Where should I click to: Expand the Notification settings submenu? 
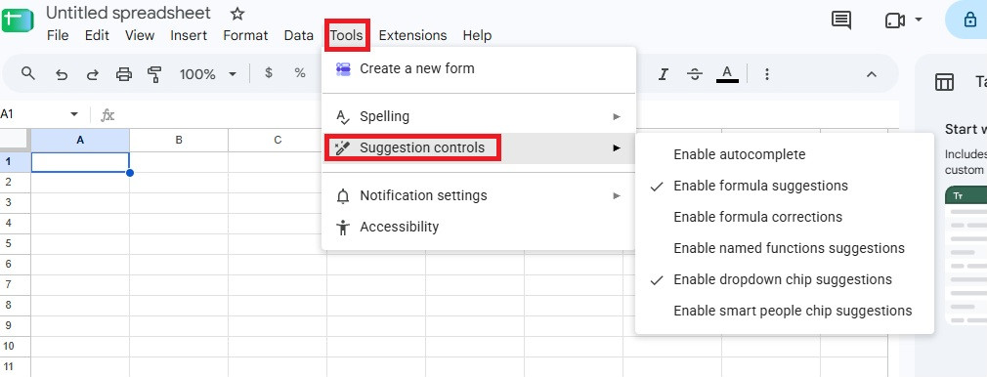(x=479, y=195)
